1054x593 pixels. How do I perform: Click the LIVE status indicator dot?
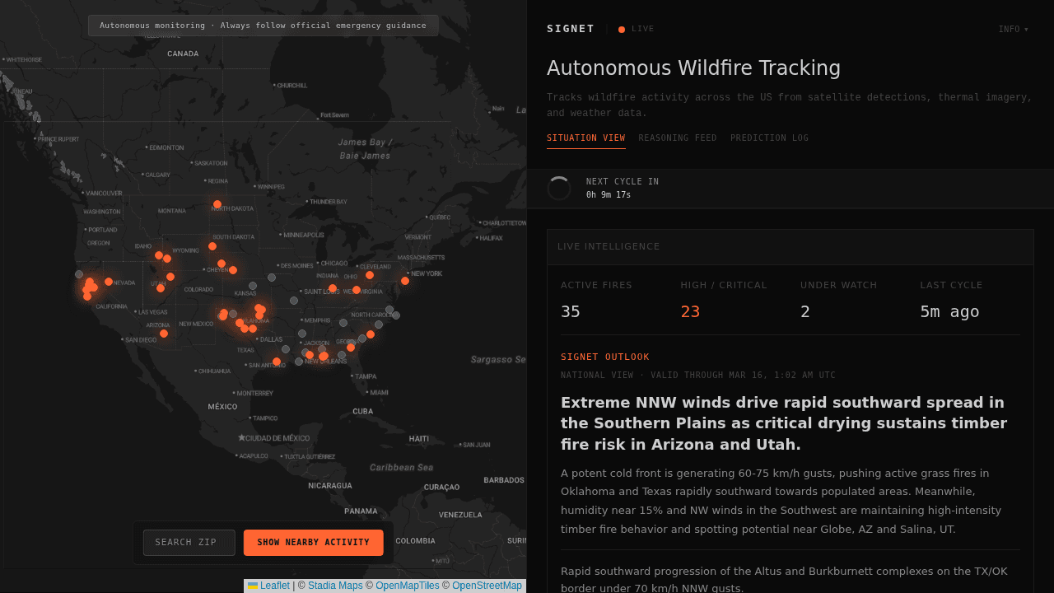(x=622, y=30)
